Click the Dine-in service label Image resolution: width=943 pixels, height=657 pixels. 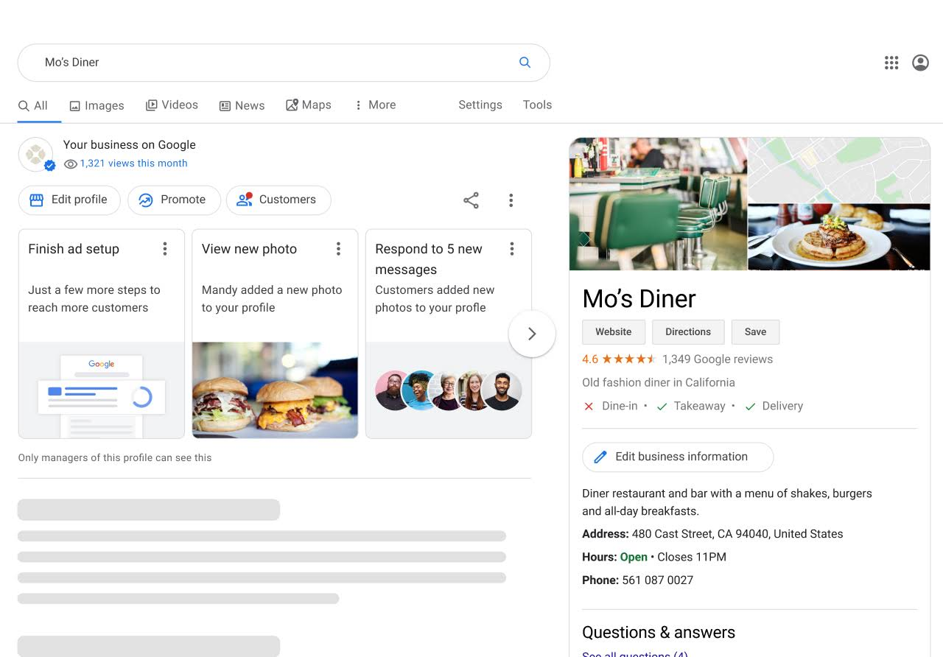(620, 406)
